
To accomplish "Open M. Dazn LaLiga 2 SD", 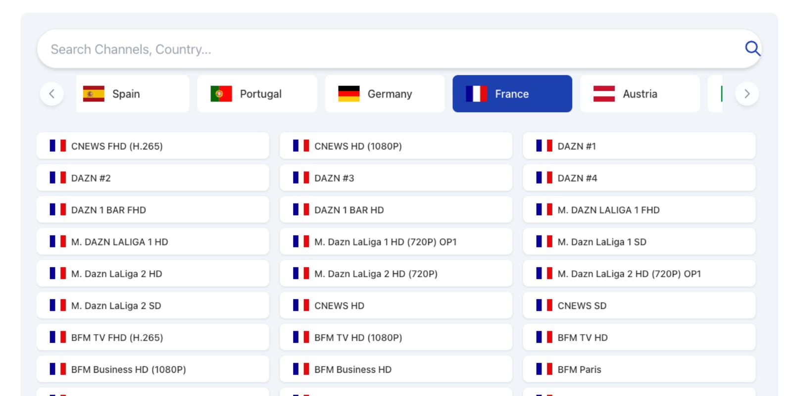I will [x=152, y=305].
